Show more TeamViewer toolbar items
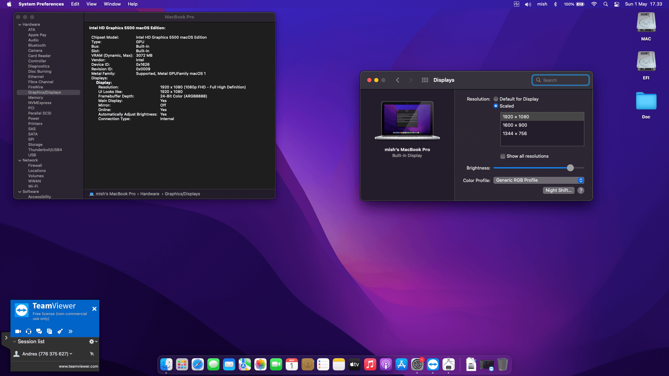The image size is (669, 376). (70, 331)
